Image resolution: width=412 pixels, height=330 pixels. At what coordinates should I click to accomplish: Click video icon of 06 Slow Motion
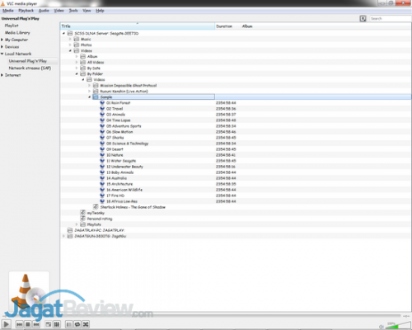pyautogui.click(x=102, y=132)
